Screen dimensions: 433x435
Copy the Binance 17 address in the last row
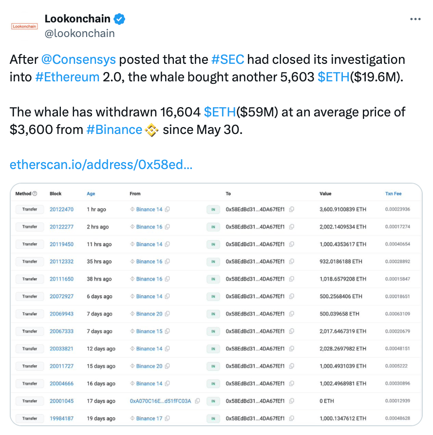(x=167, y=418)
